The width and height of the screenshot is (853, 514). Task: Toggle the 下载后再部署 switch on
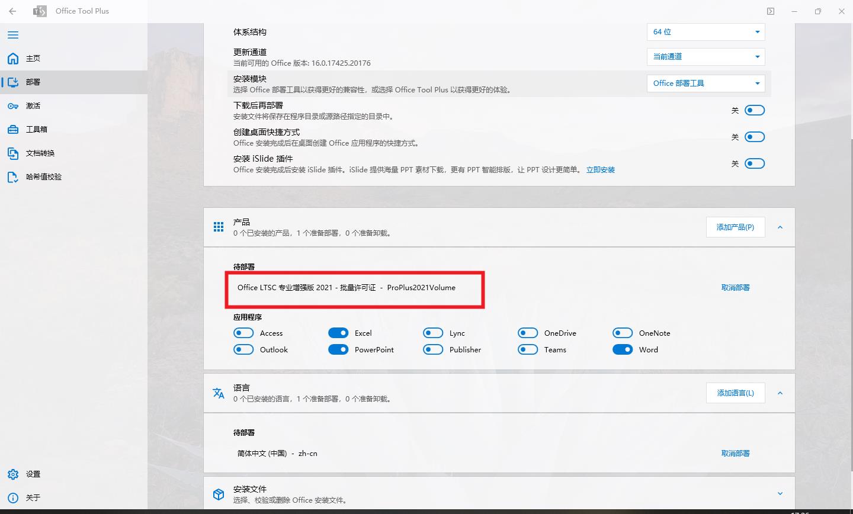point(755,110)
